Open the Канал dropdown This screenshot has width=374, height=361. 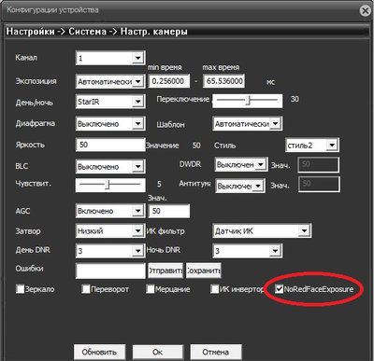[x=109, y=58]
